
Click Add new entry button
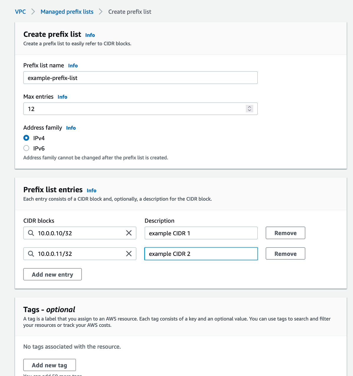pyautogui.click(x=52, y=274)
